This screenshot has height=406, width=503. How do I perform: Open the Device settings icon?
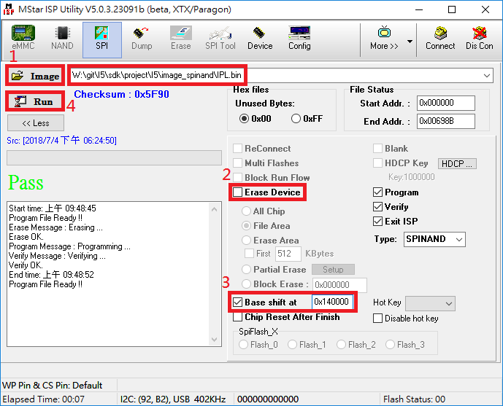tap(259, 38)
